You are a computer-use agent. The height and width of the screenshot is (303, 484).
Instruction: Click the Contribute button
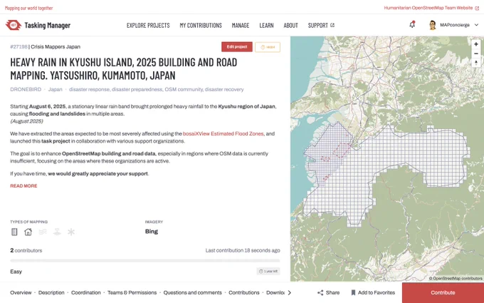point(443,292)
